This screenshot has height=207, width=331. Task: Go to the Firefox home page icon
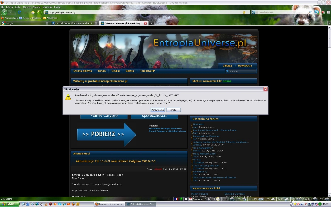[33, 12]
